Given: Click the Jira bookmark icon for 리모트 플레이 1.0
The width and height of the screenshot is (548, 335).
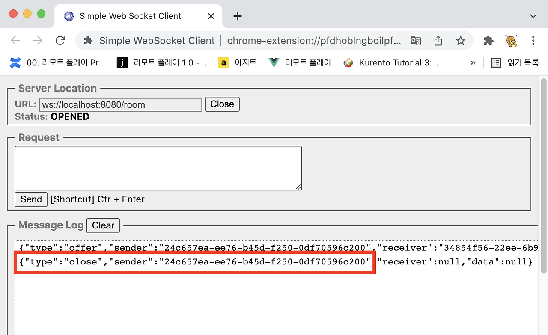Looking at the screenshot, I should (122, 62).
